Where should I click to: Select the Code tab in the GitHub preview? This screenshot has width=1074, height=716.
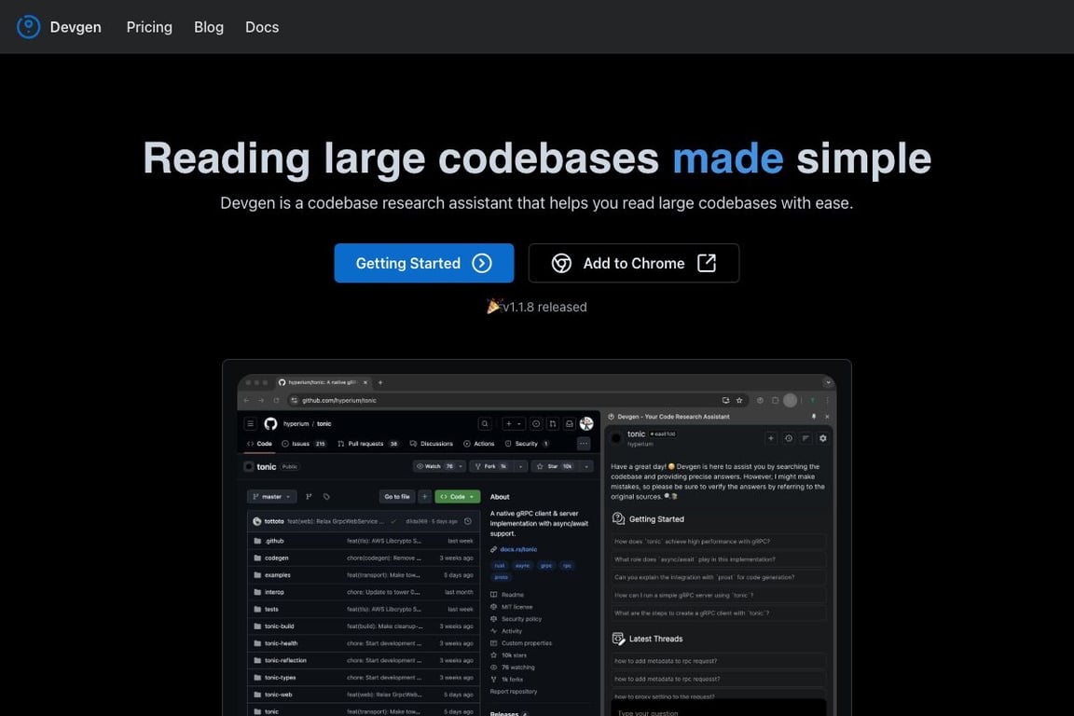259,443
